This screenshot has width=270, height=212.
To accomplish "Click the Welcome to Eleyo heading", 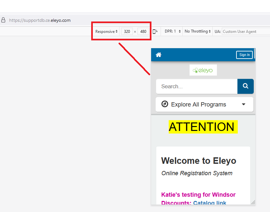I will coord(199,161).
